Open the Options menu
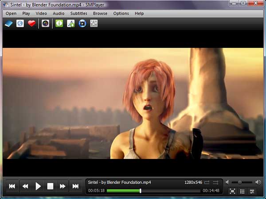This screenshot has width=266, height=199. click(121, 13)
